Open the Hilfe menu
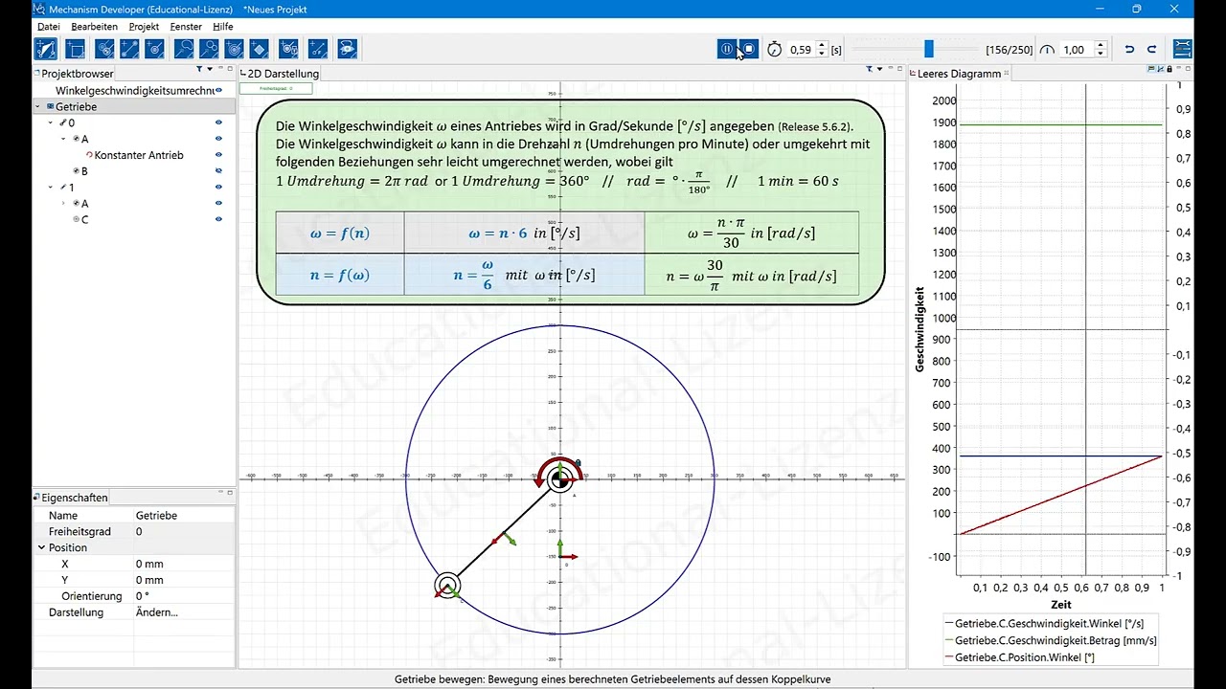This screenshot has width=1226, height=689. pos(222,27)
